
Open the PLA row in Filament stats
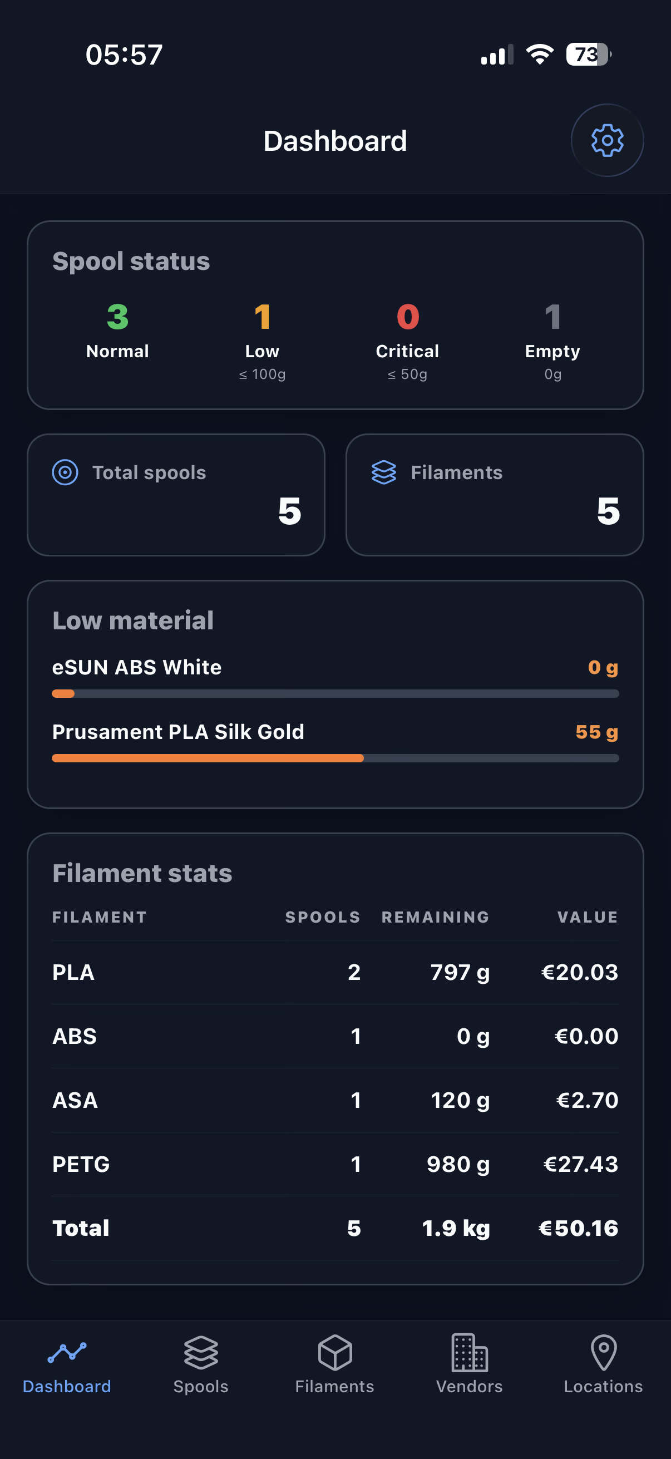(x=335, y=972)
